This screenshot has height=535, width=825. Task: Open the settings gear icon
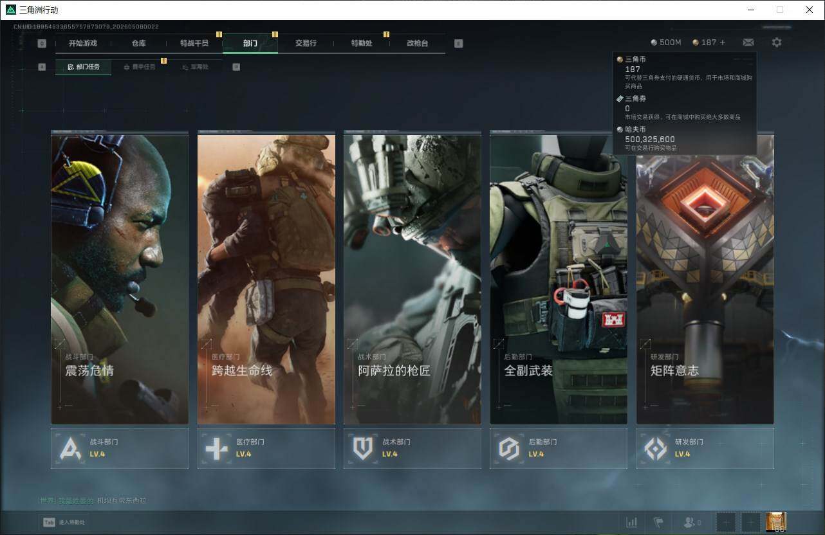click(777, 42)
